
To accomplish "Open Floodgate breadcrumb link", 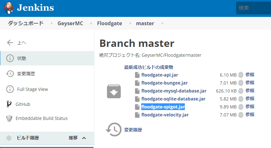I will pyautogui.click(x=109, y=23).
